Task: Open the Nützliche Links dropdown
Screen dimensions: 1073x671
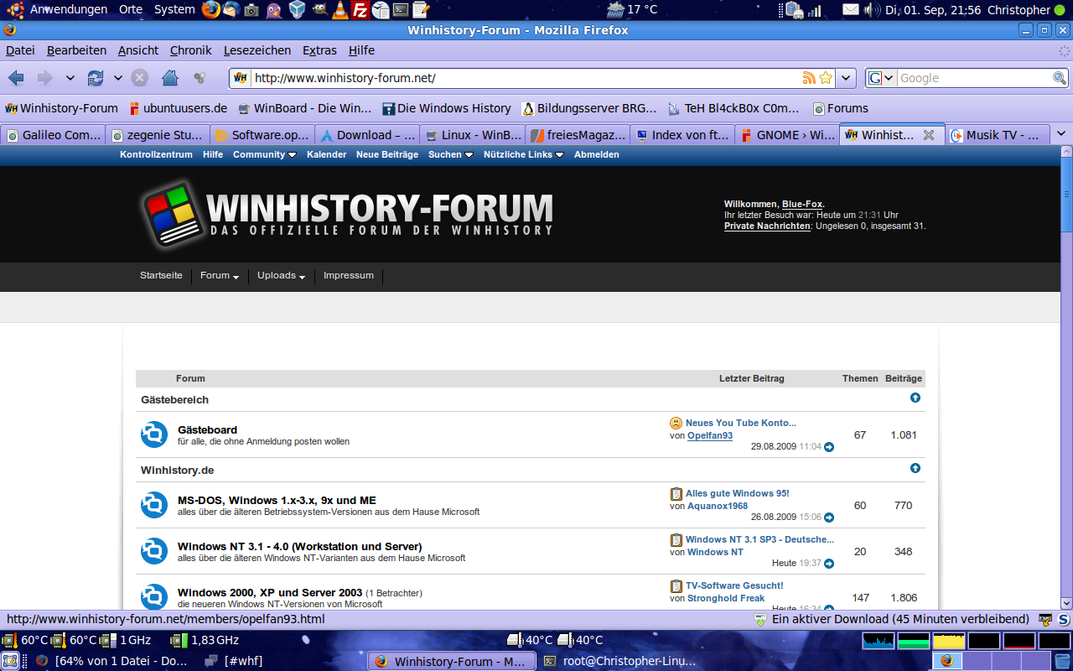Action: 523,154
